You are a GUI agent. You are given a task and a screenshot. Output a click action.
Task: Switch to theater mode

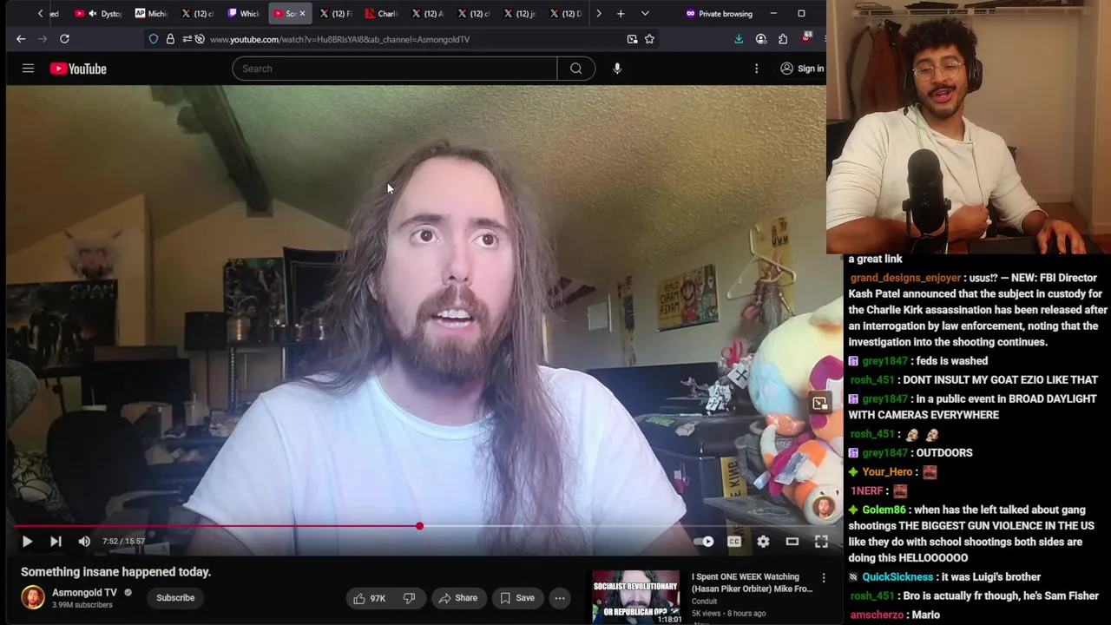[x=792, y=542]
